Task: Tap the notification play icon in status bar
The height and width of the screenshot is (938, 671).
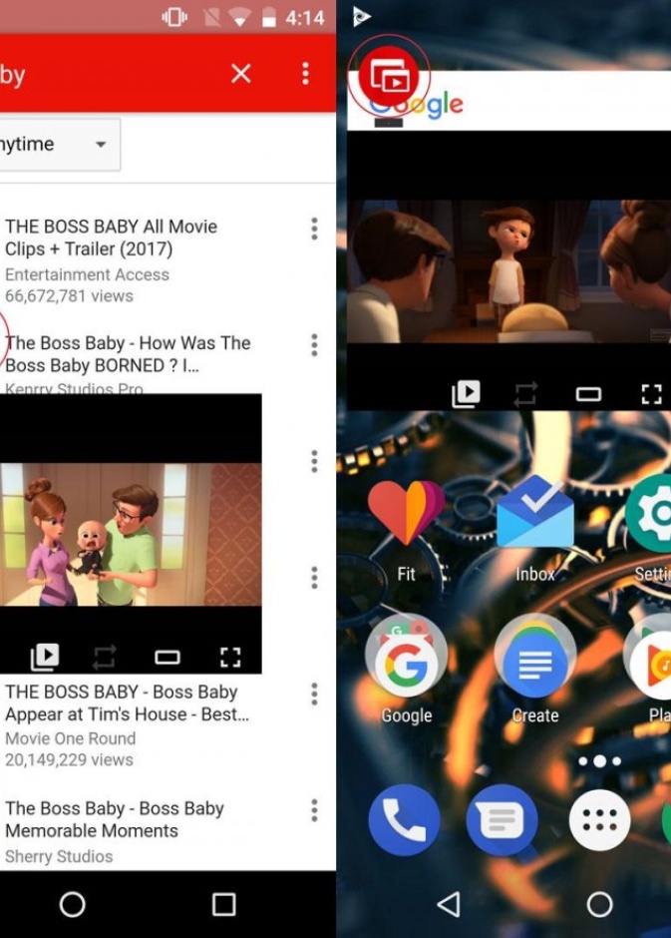Action: pos(362,16)
